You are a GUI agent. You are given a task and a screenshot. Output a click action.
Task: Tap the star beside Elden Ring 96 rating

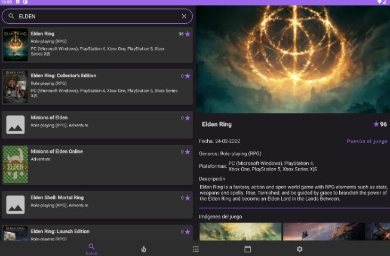(x=188, y=34)
